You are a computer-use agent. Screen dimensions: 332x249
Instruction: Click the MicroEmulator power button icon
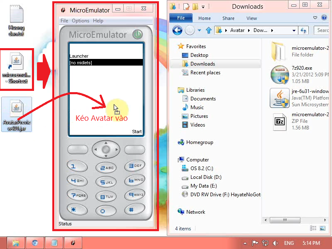point(137,34)
